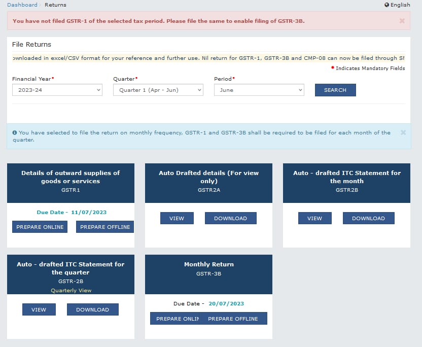Click the info icon in blue notice

(15, 133)
